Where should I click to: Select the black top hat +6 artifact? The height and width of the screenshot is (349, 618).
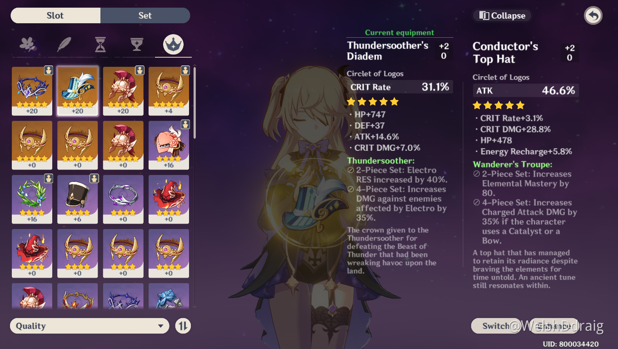(x=78, y=199)
